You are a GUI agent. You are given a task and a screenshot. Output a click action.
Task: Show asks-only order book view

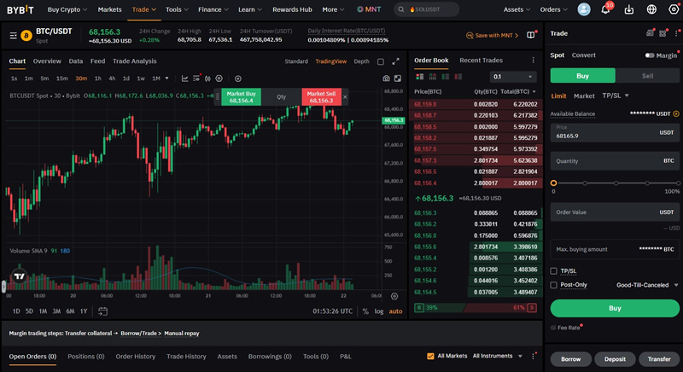[458, 77]
